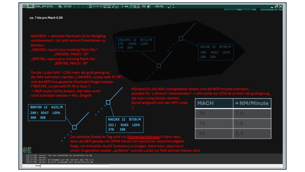This screenshot has width=305, height=172.
Task: Click cleared level 360 in BER78X tag
Action: [33, 118]
